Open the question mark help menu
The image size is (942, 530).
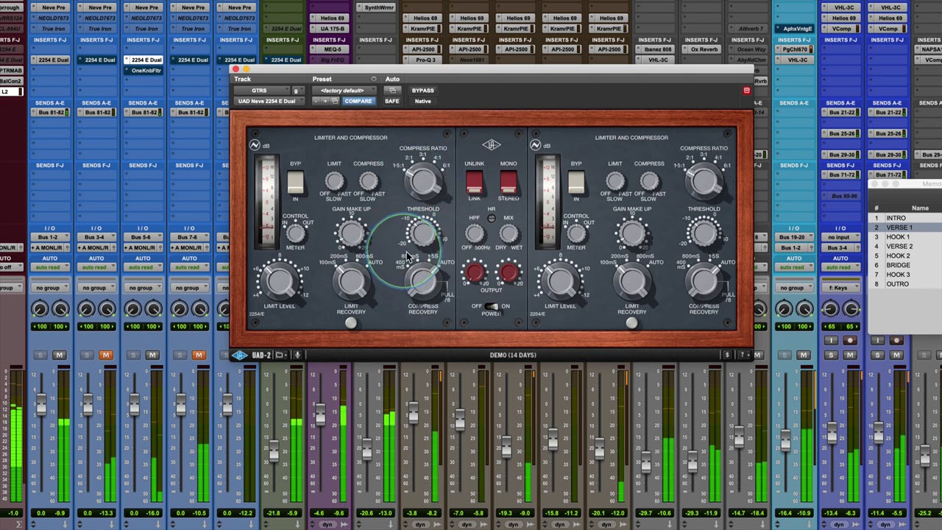743,355
